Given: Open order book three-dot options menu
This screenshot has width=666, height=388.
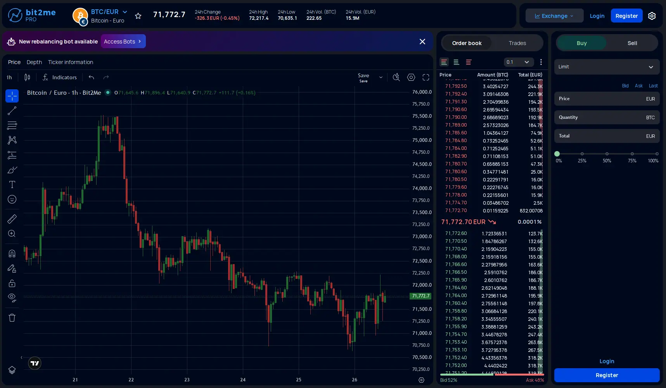Looking at the screenshot, I should pos(541,62).
